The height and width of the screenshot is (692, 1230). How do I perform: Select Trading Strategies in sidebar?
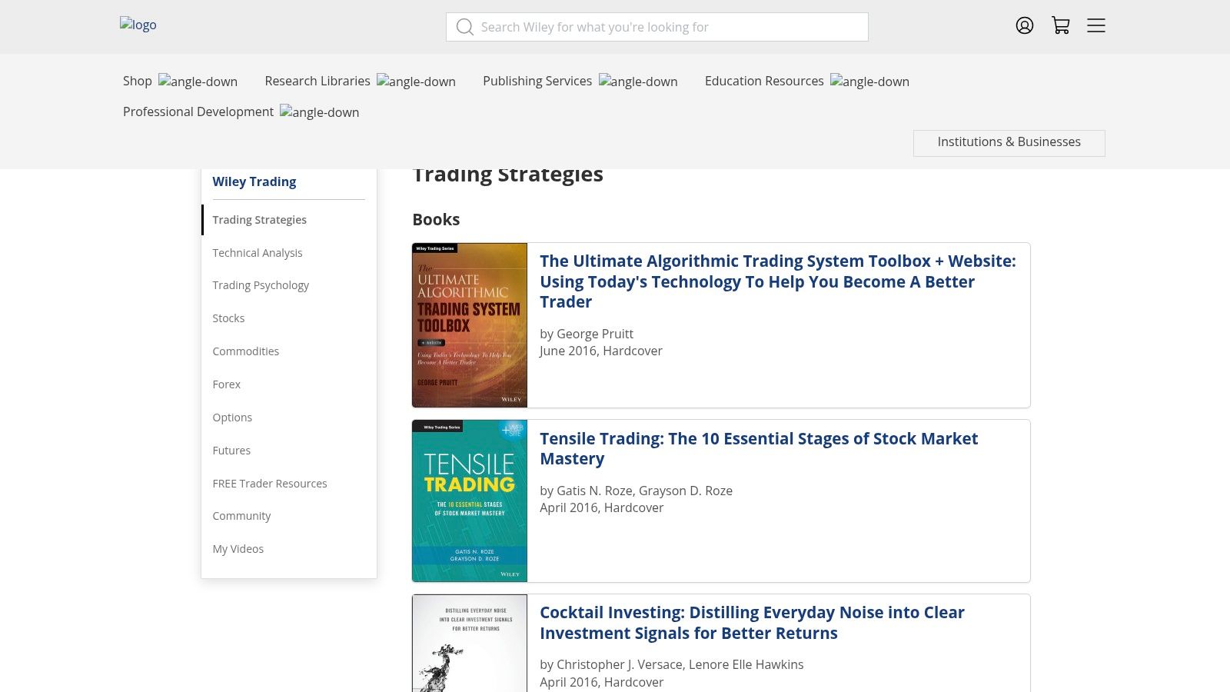[259, 220]
